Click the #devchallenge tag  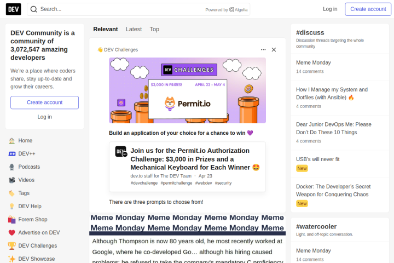pos(144,183)
